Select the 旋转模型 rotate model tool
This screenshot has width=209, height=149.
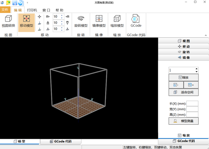click(x=81, y=21)
